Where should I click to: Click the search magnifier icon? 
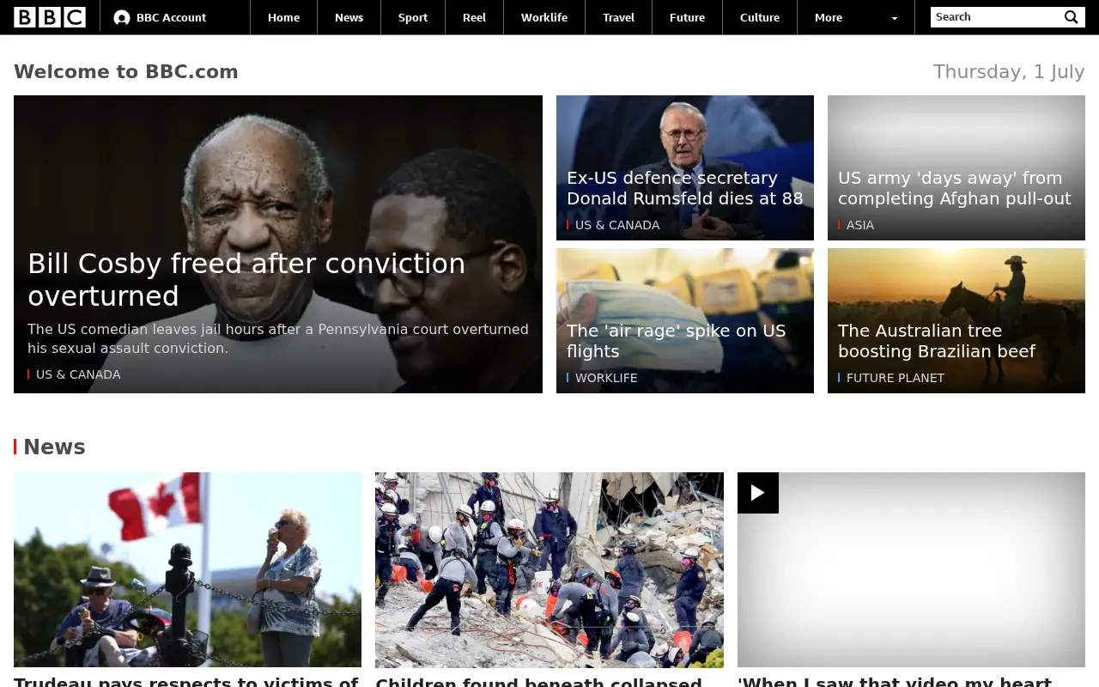pos(1072,17)
